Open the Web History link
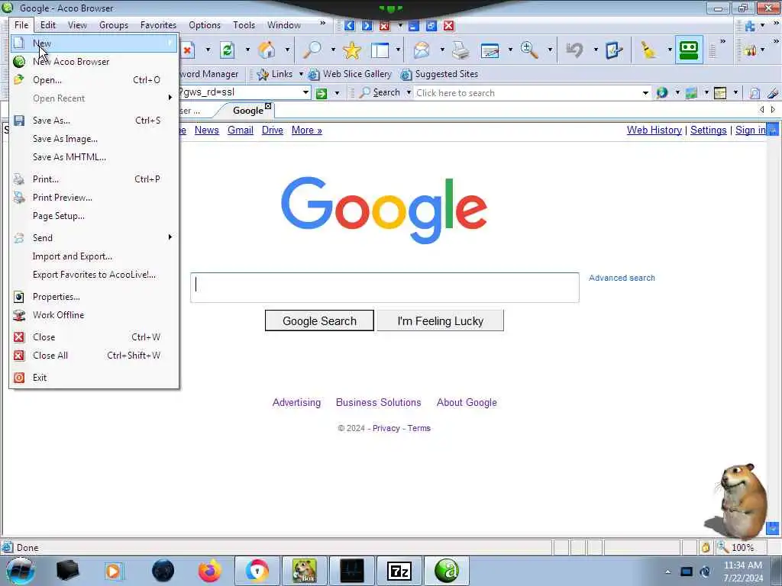 (654, 130)
